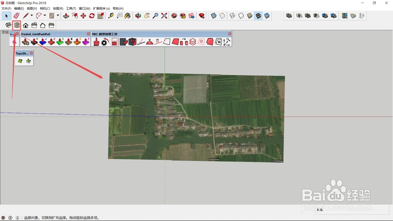This screenshot has width=393, height=221.
Task: Choose the Orbit camera tool
Action: click(138, 16)
